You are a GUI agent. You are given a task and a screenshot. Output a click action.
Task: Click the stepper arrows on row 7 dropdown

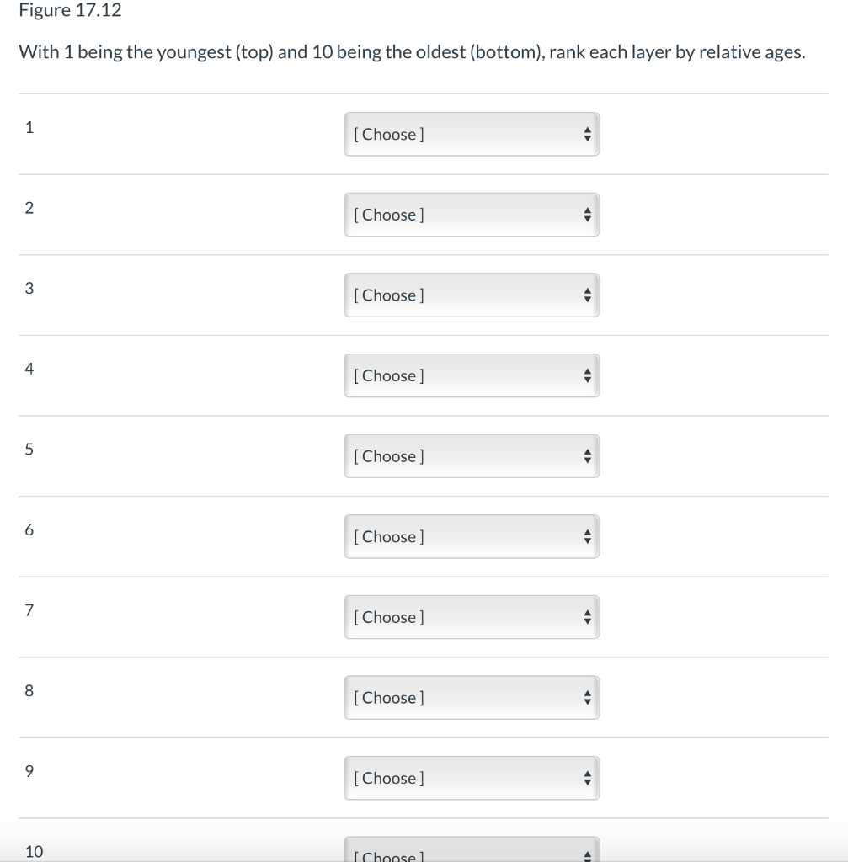coord(587,617)
